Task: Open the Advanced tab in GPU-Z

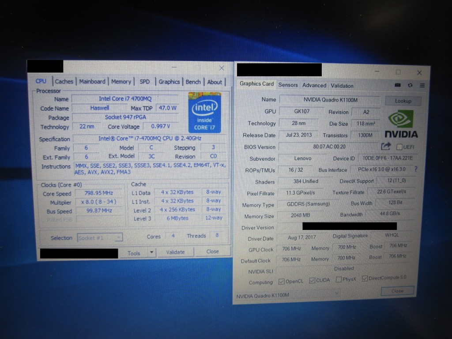Action: pyautogui.click(x=314, y=86)
